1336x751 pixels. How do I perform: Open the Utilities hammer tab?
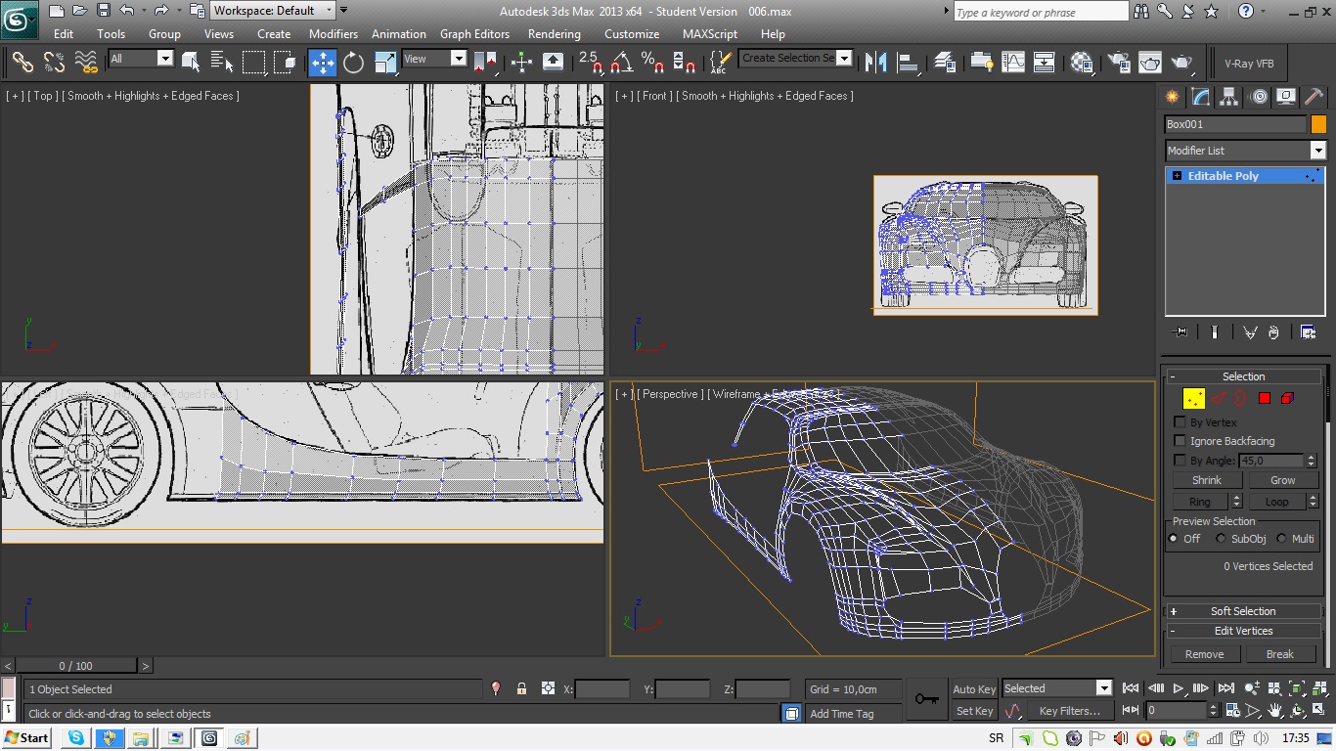[x=1314, y=97]
